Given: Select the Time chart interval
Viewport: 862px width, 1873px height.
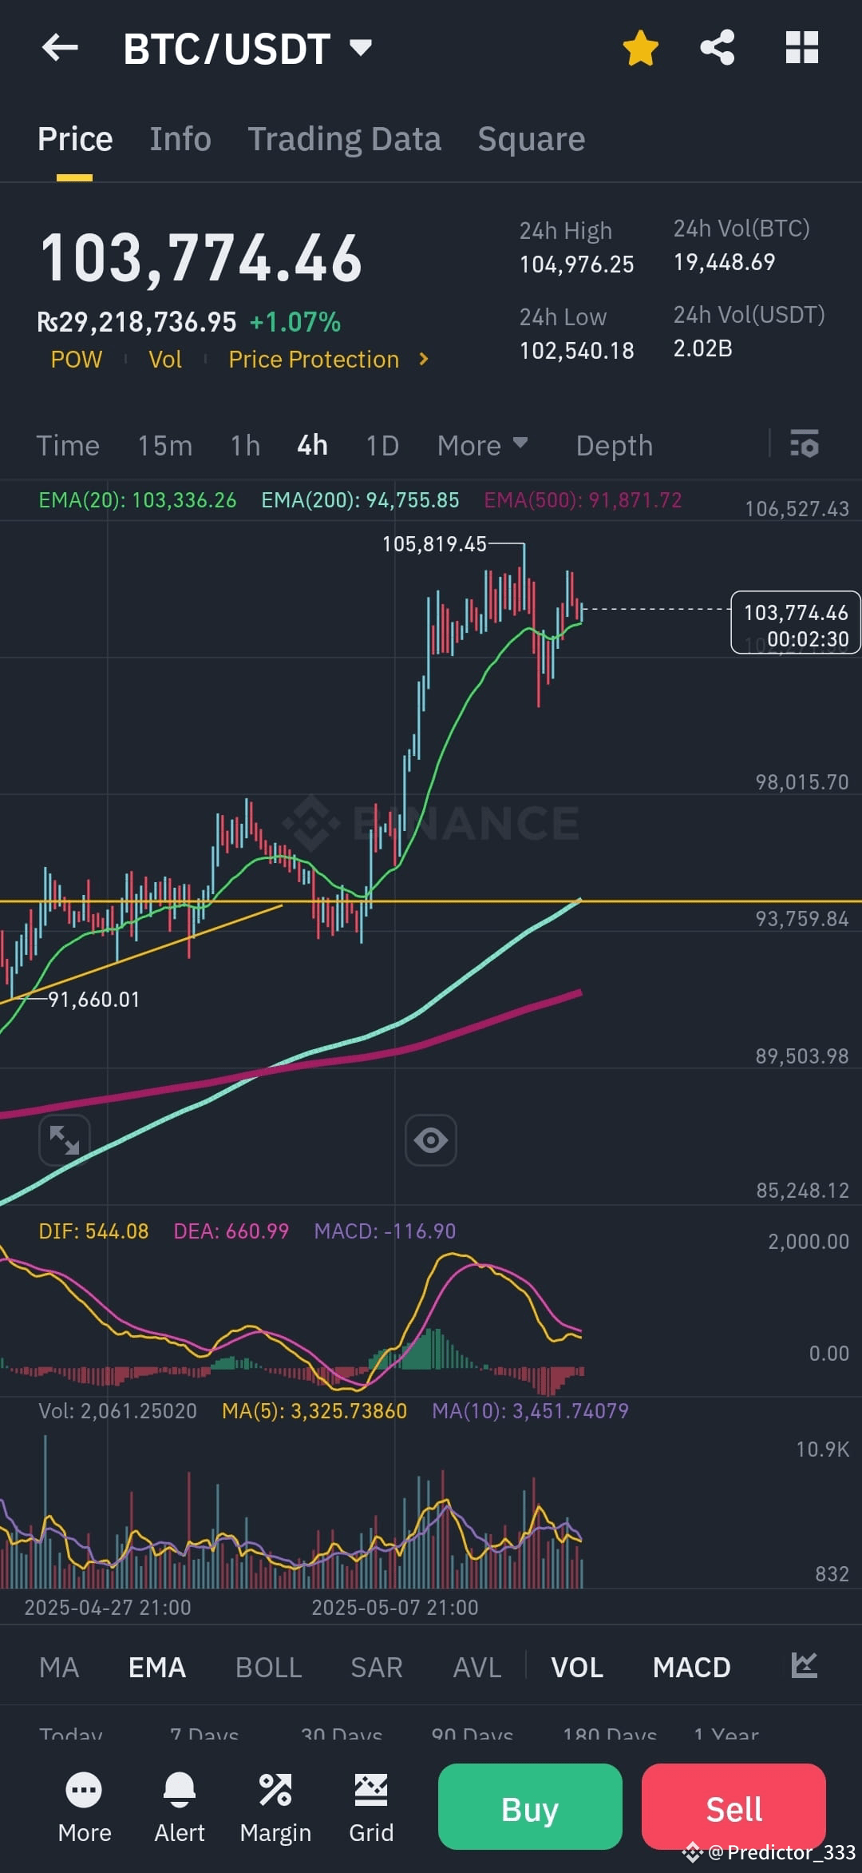Looking at the screenshot, I should point(68,446).
